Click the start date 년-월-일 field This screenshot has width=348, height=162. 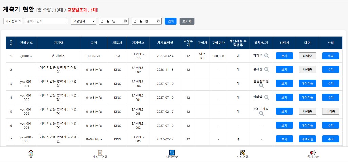(114, 21)
